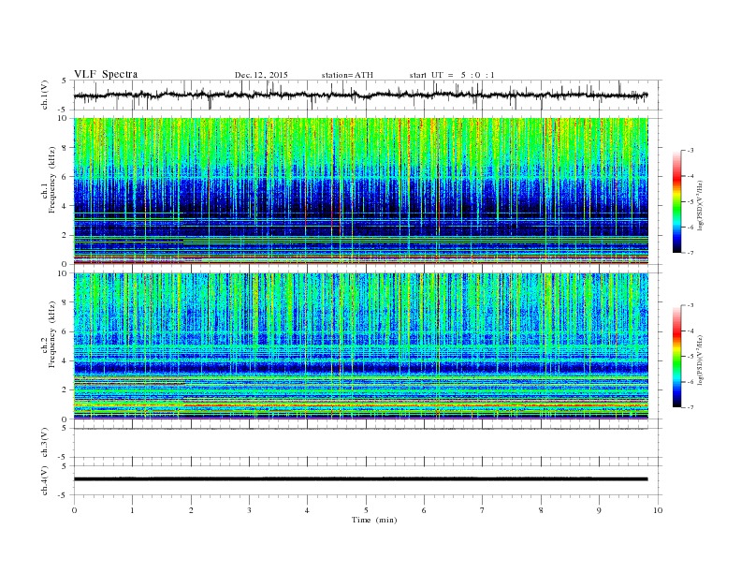Click the time axis tick label "1"
Viewport: 741px width, 573px height.
(x=132, y=510)
